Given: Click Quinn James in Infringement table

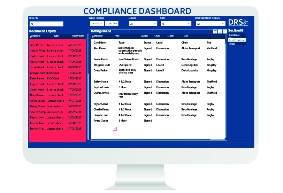Looking at the screenshot, I should [101, 93].
